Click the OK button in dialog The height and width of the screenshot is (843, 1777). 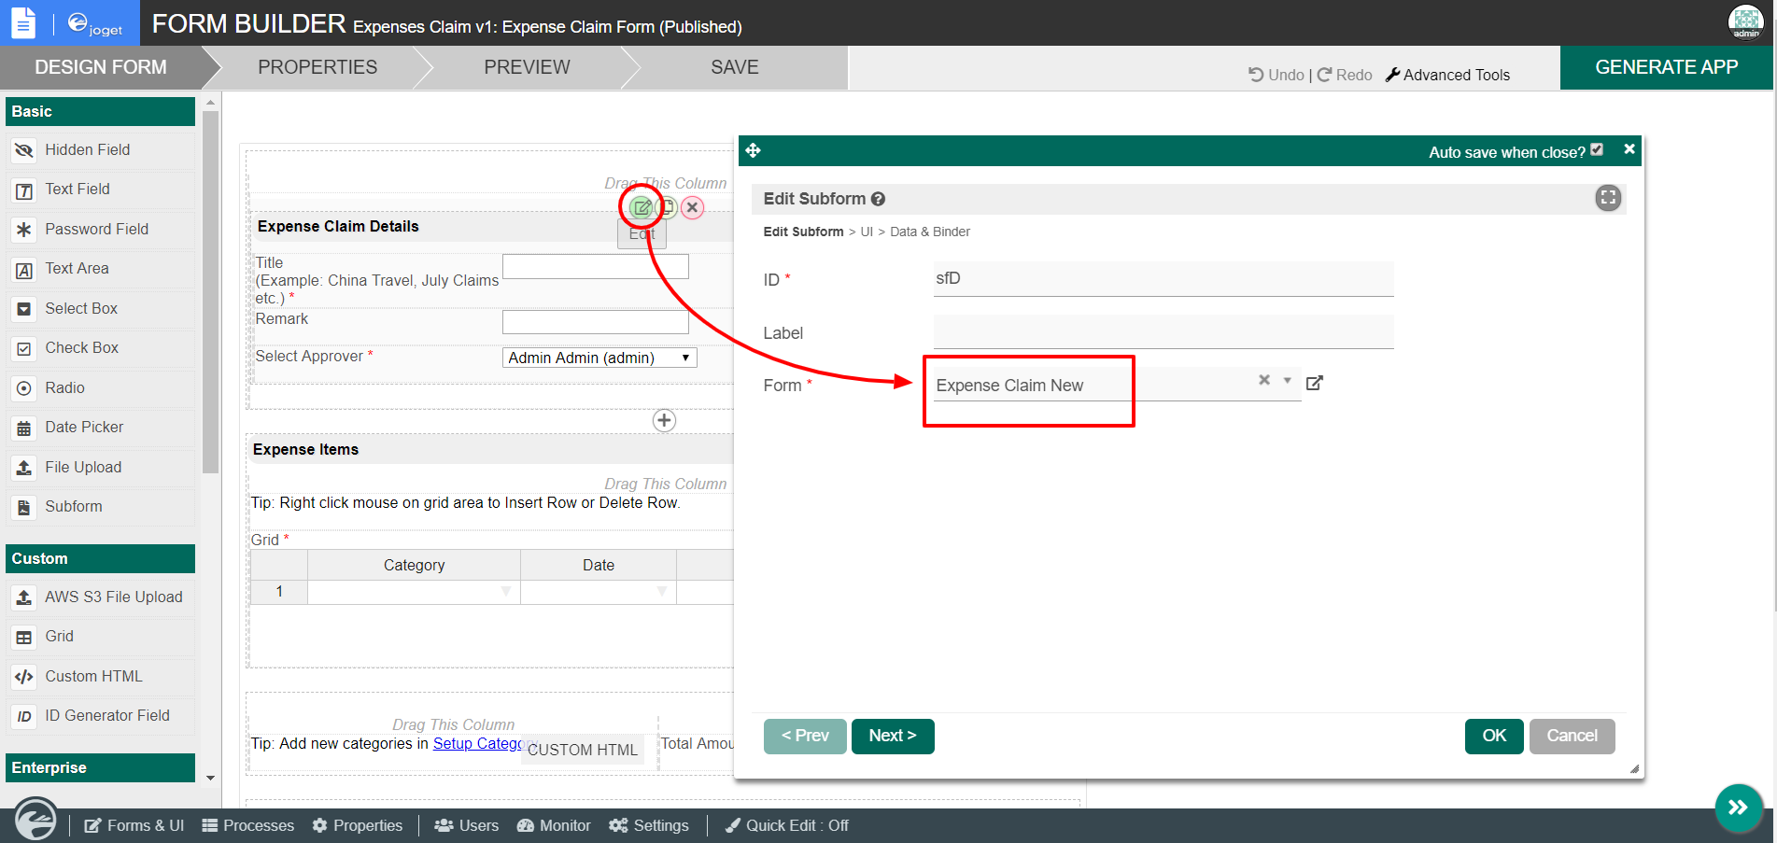[1494, 736]
